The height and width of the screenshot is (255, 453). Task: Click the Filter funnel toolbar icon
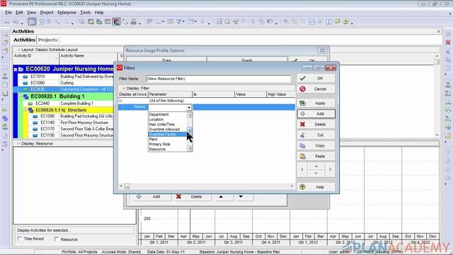178,22
